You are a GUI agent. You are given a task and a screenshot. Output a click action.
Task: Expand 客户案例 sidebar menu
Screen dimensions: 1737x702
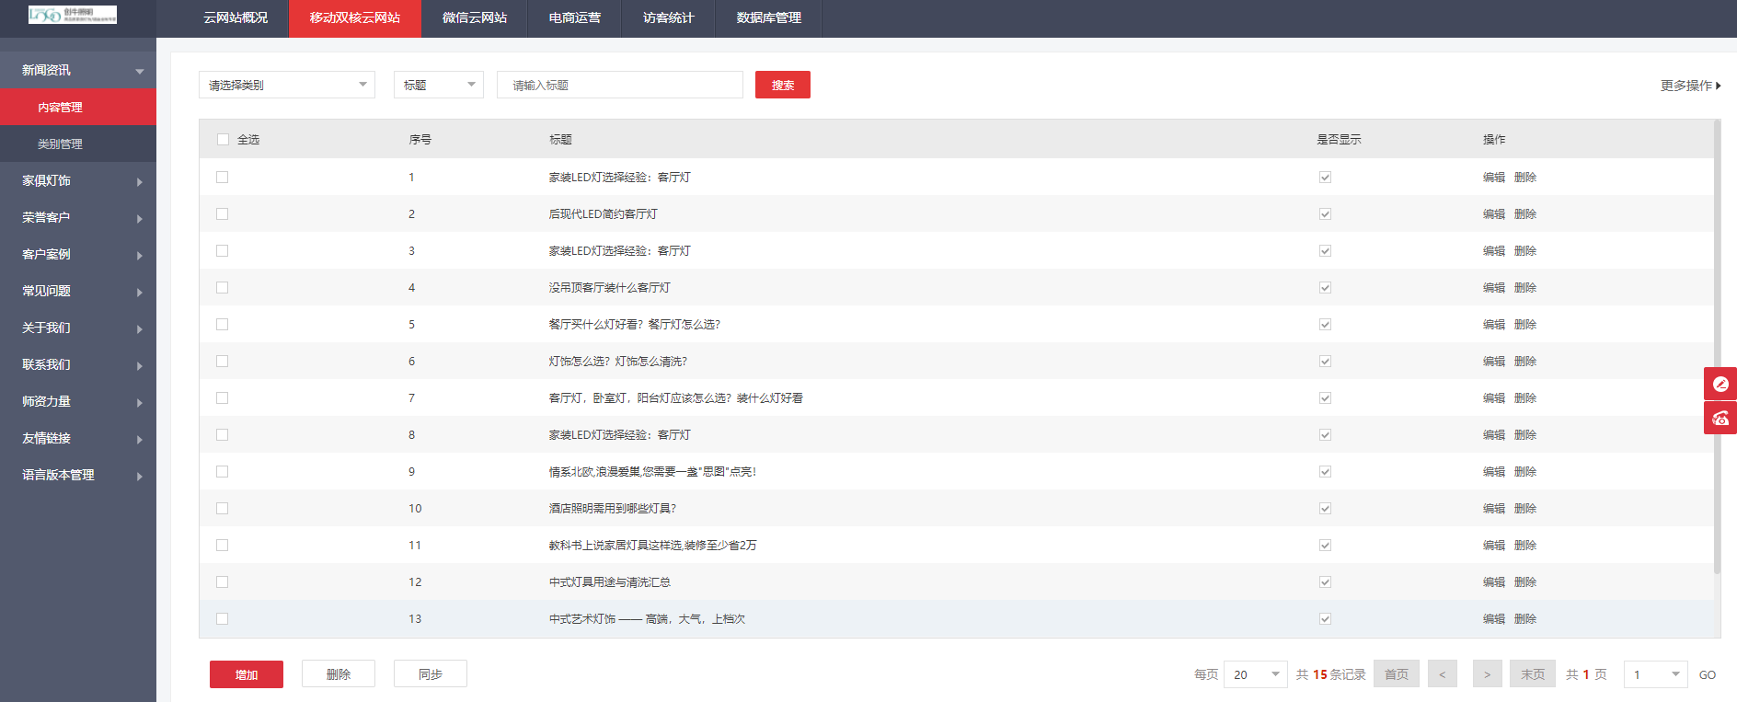pyautogui.click(x=78, y=254)
